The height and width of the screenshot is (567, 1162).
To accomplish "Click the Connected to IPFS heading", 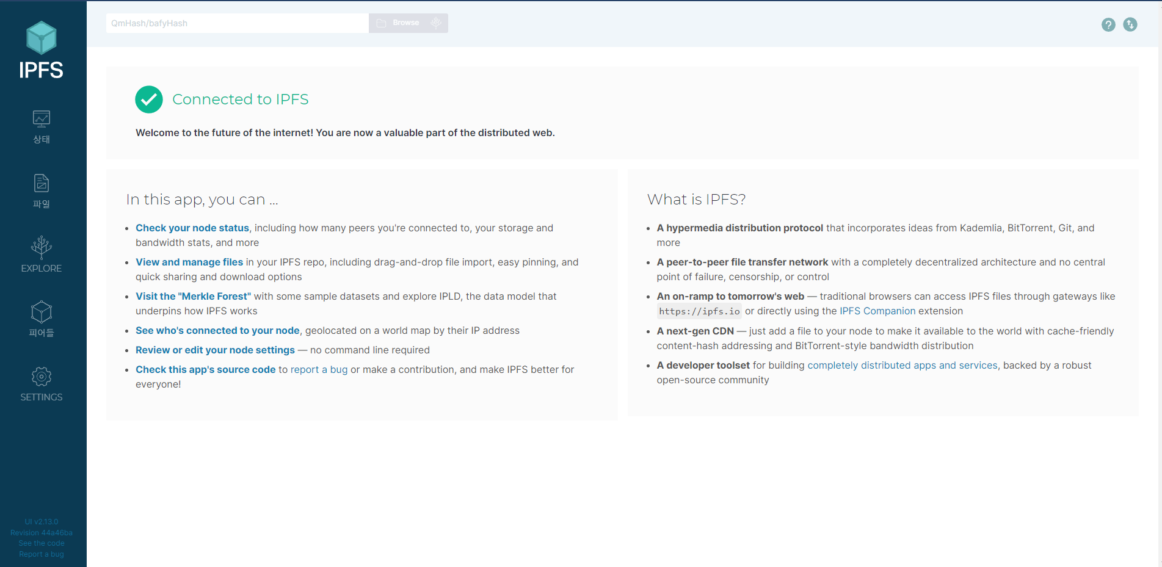I will pyautogui.click(x=241, y=99).
